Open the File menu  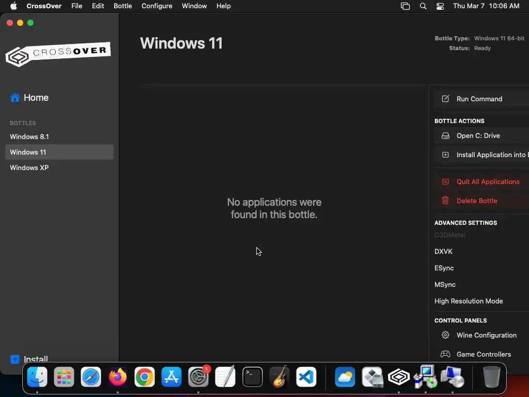[76, 6]
